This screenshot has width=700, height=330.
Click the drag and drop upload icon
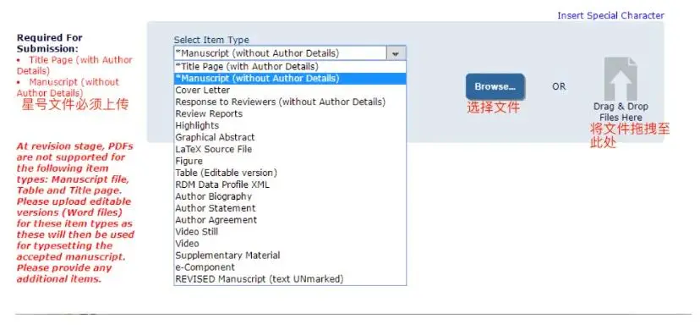tap(621, 79)
